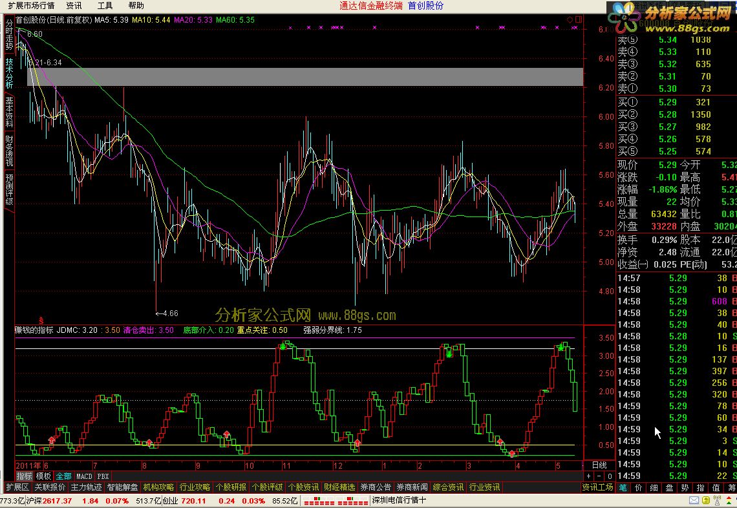Click the split-window square icon atop the chart

coord(579,20)
